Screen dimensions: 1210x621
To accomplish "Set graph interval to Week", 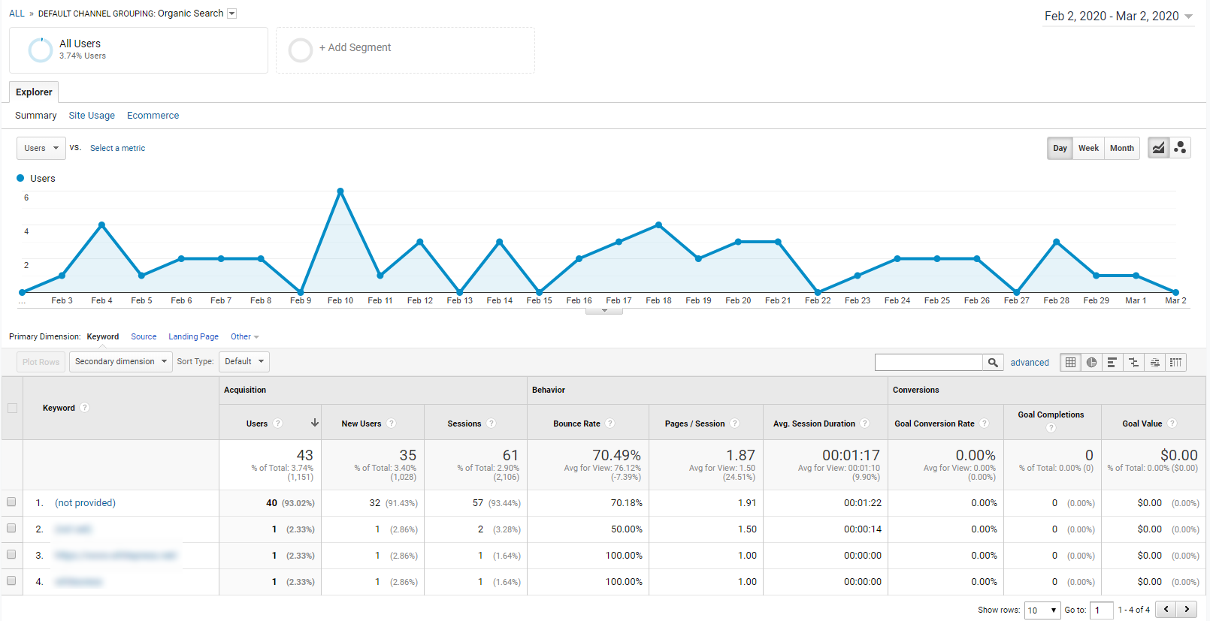I will click(1088, 148).
